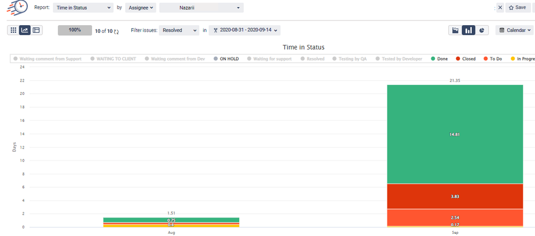
Task: Switch to grid view
Action: click(x=13, y=30)
